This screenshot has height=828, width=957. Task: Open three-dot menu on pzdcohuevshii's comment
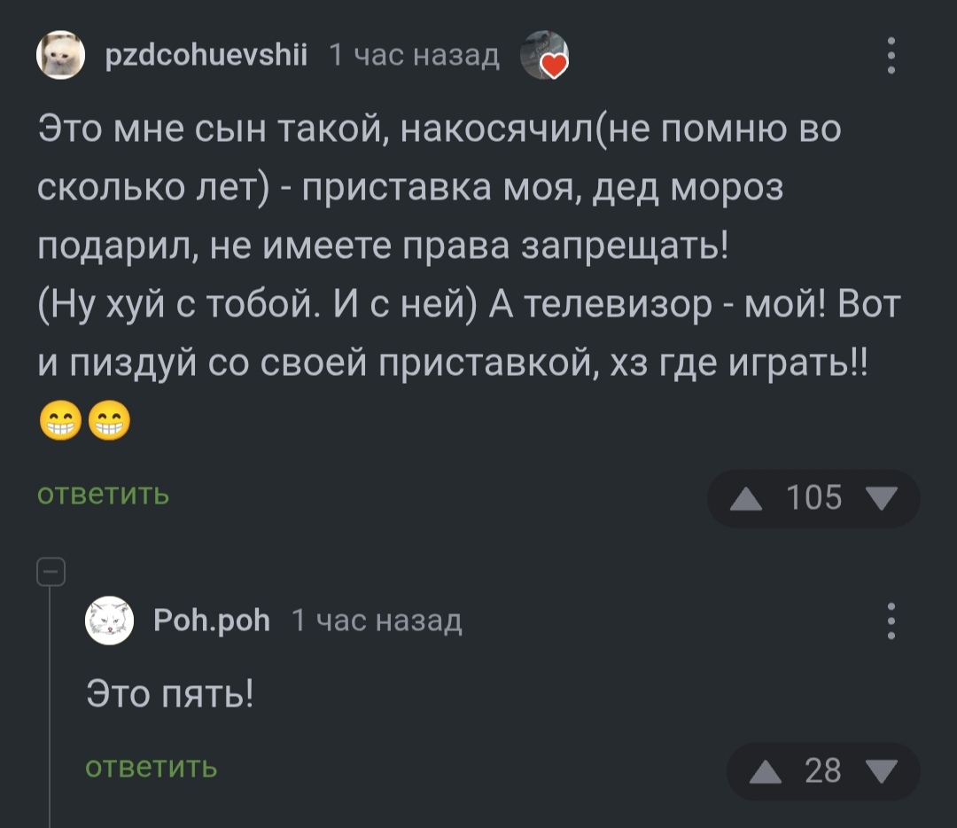[891, 56]
